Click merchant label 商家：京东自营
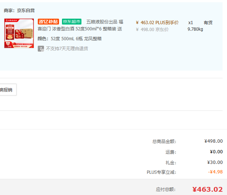This screenshot has width=227, height=195. 19,10
